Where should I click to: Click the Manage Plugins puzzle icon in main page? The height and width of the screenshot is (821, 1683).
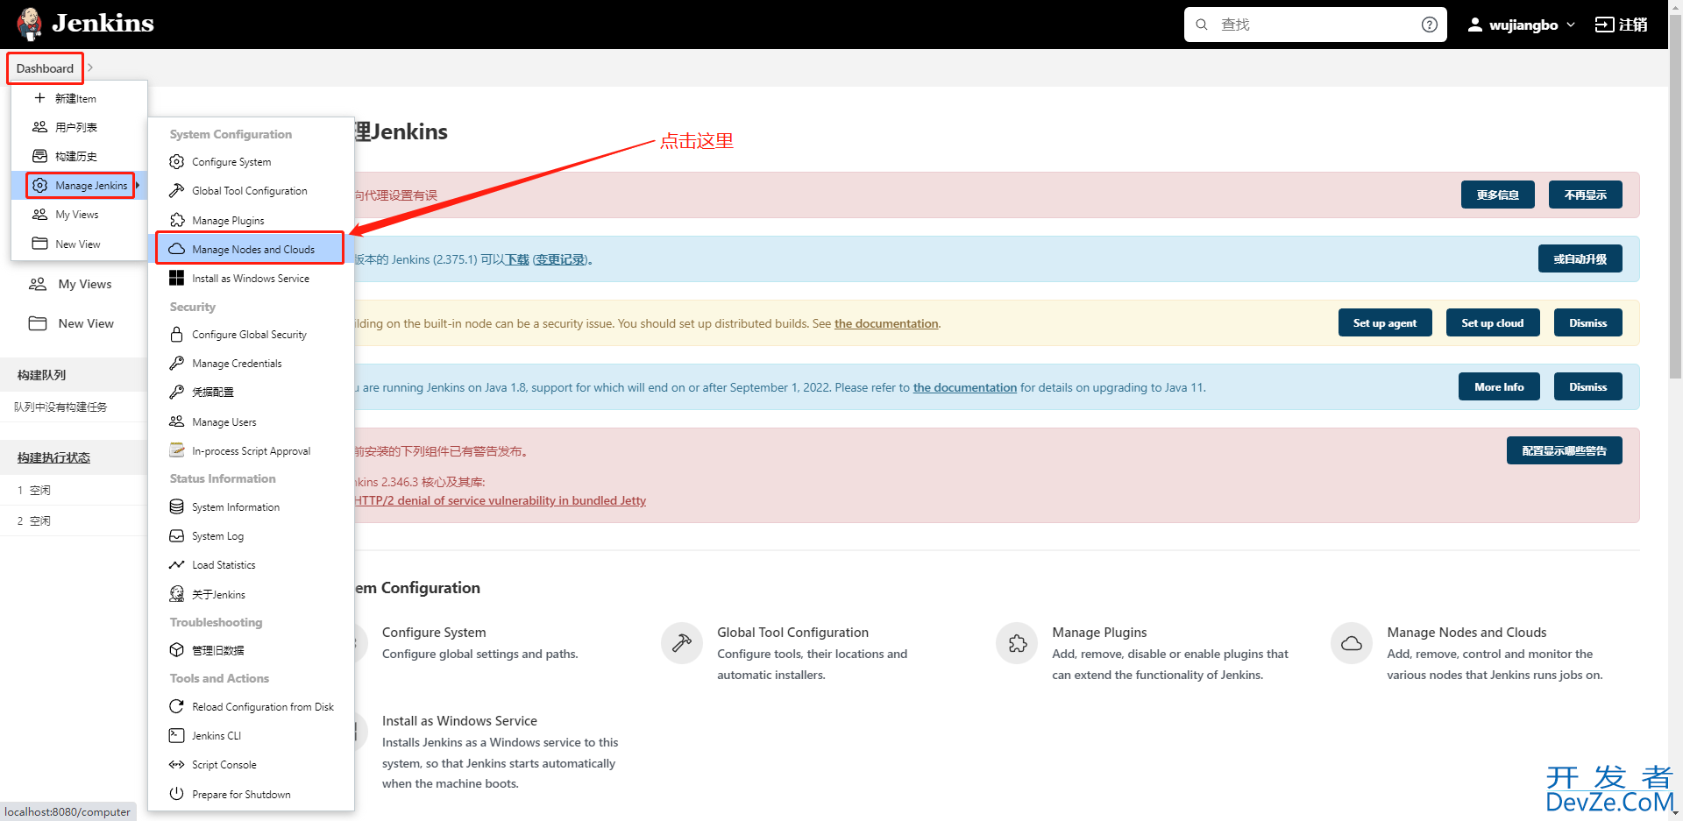coord(1018,644)
